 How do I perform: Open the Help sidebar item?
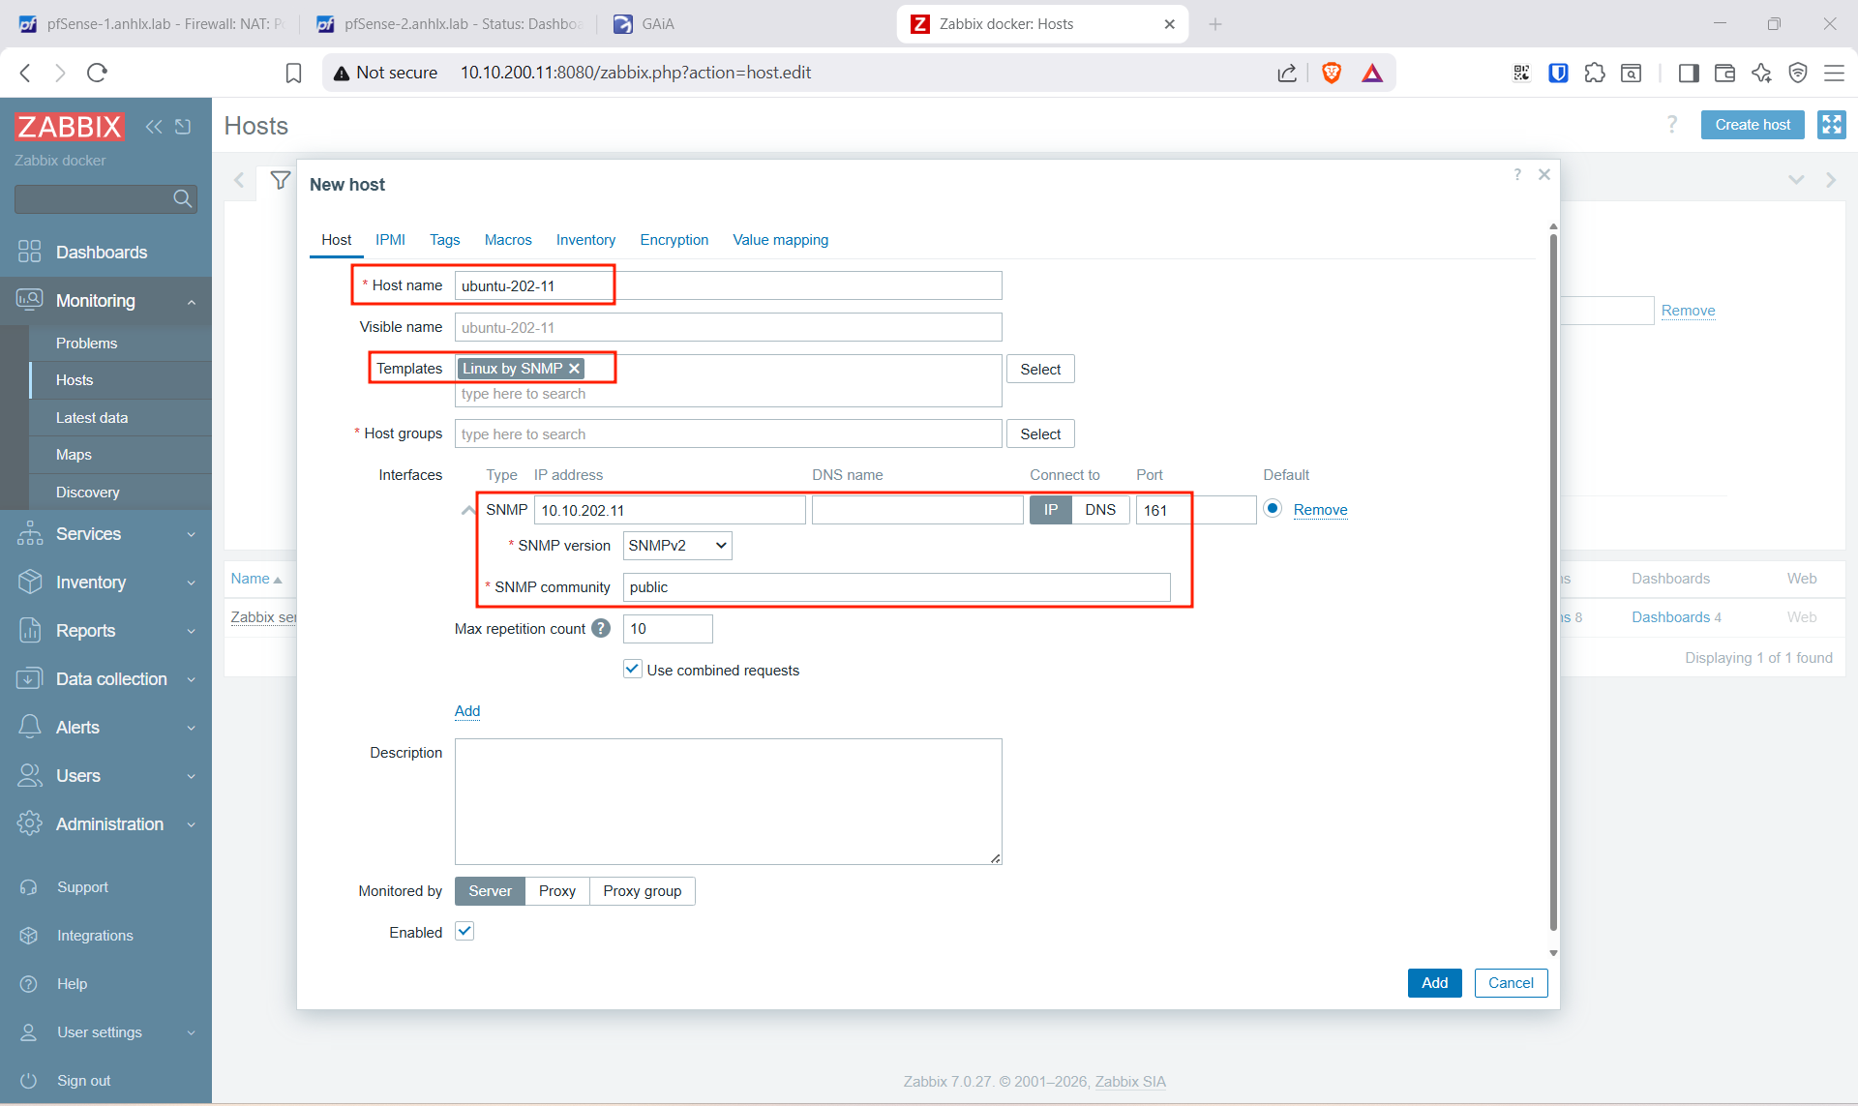pos(72,984)
